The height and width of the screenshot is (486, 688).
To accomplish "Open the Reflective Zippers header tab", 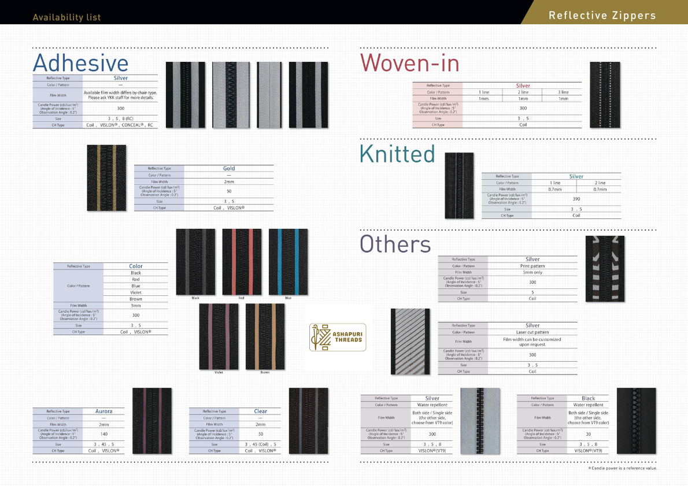I will 602,16.
